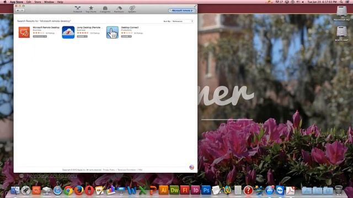Image resolution: width=353 pixels, height=198 pixels.
Task: Go back with the left arrow button
Action: pos(18,10)
